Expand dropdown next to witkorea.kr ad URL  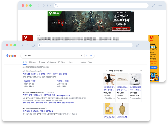click(x=43, y=71)
